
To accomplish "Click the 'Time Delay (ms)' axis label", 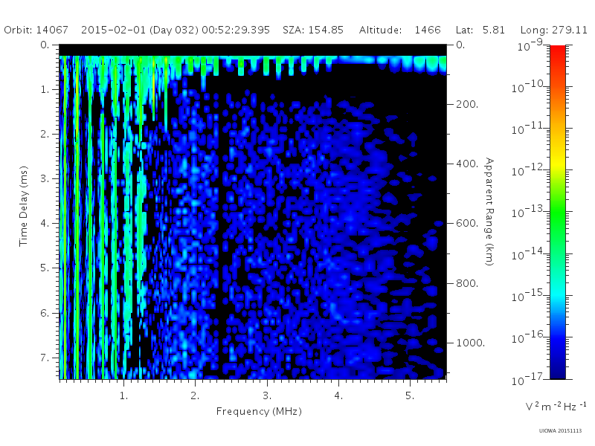I will point(24,206).
